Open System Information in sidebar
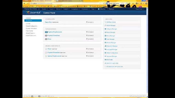 31,28
